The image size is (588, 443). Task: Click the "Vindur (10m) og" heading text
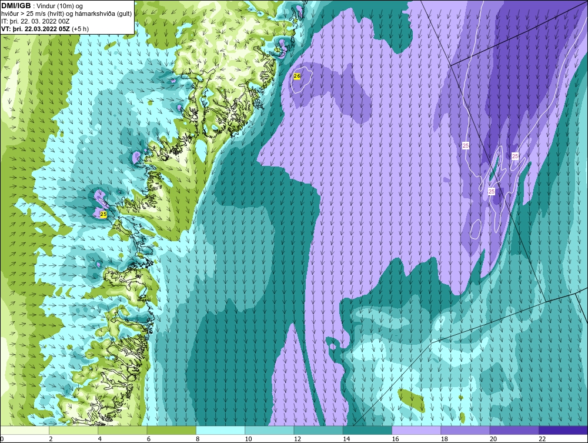click(61, 6)
